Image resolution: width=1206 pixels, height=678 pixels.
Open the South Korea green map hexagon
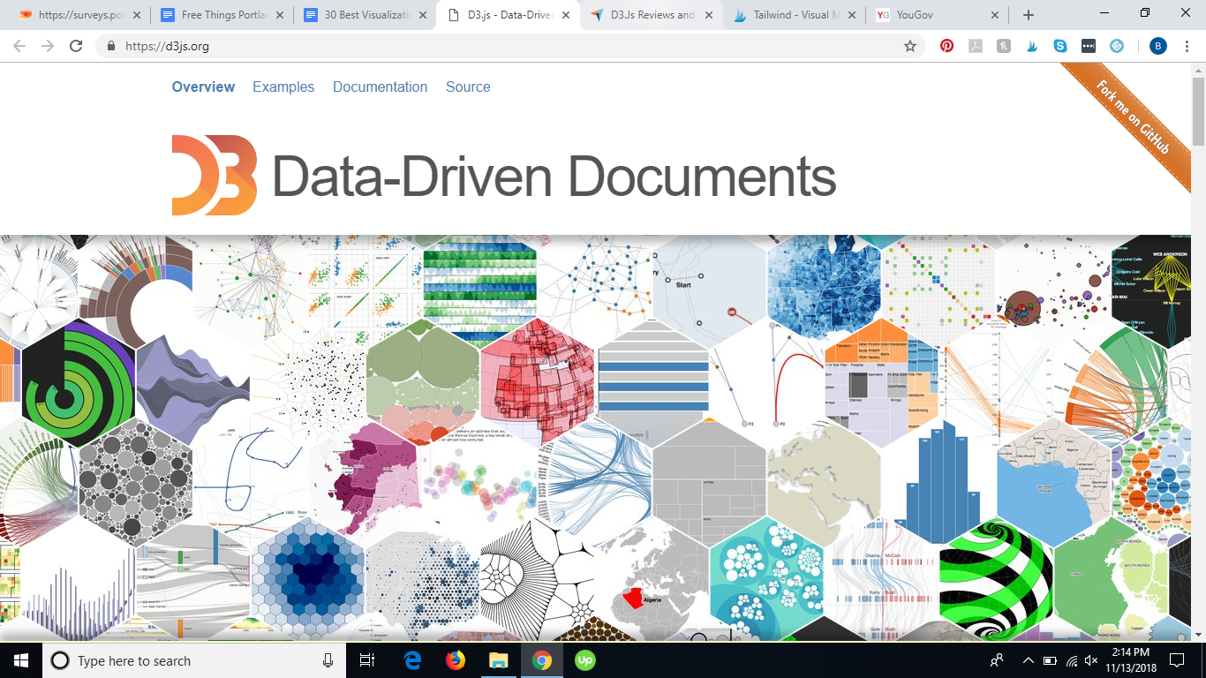[1111, 578]
